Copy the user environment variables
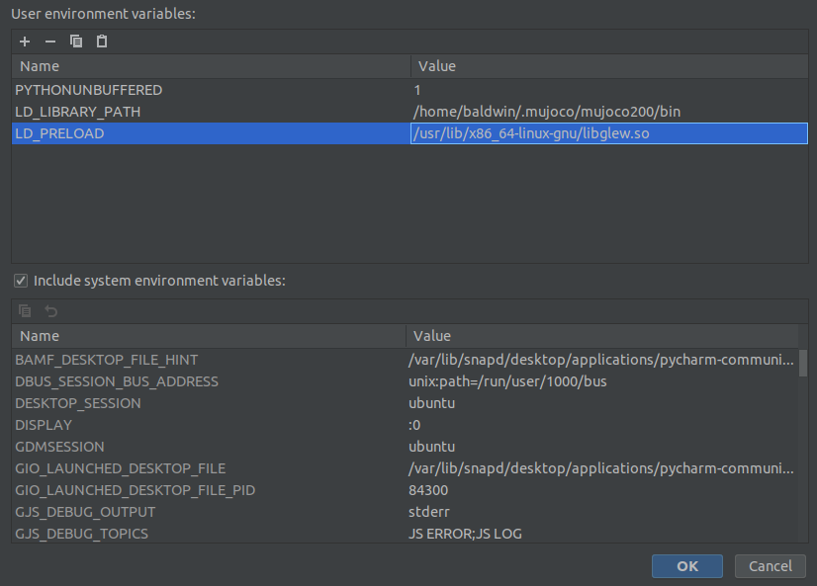The width and height of the screenshot is (817, 586). coord(76,42)
